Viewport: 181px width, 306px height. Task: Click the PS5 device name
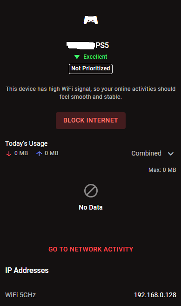tap(87, 45)
